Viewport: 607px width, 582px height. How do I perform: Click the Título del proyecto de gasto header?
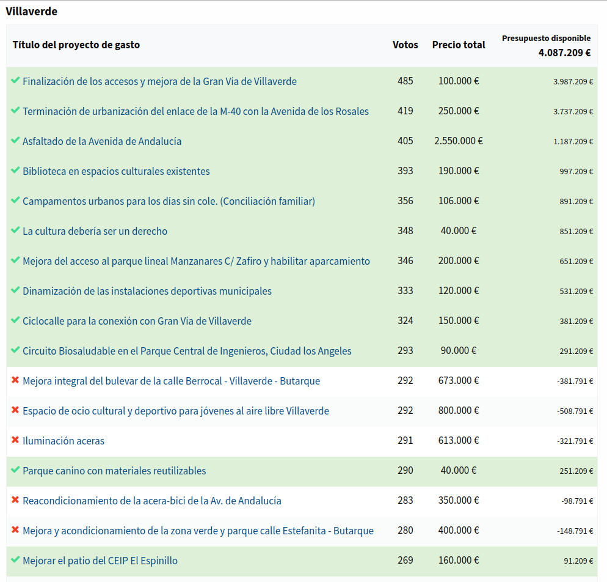(76, 45)
